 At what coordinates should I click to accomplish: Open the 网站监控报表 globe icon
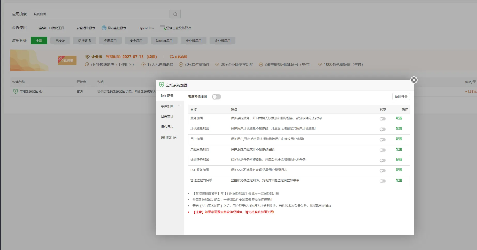point(104,28)
